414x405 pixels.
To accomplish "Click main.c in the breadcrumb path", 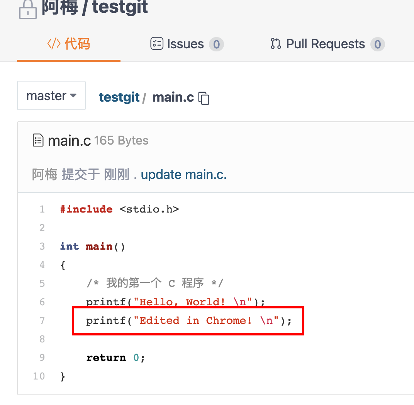I will [173, 97].
